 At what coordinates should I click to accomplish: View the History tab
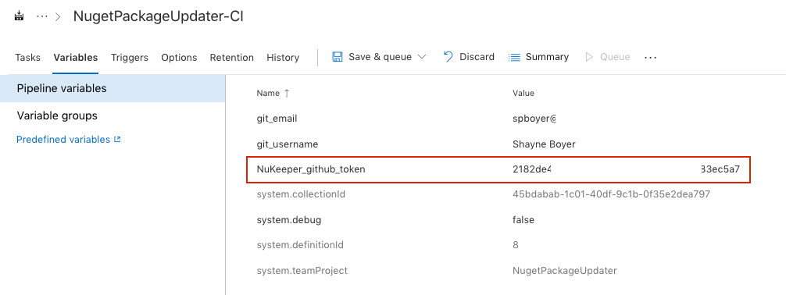[x=283, y=58]
